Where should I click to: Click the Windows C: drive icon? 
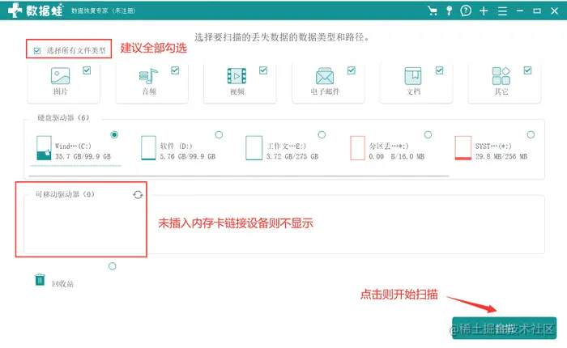tap(44, 148)
